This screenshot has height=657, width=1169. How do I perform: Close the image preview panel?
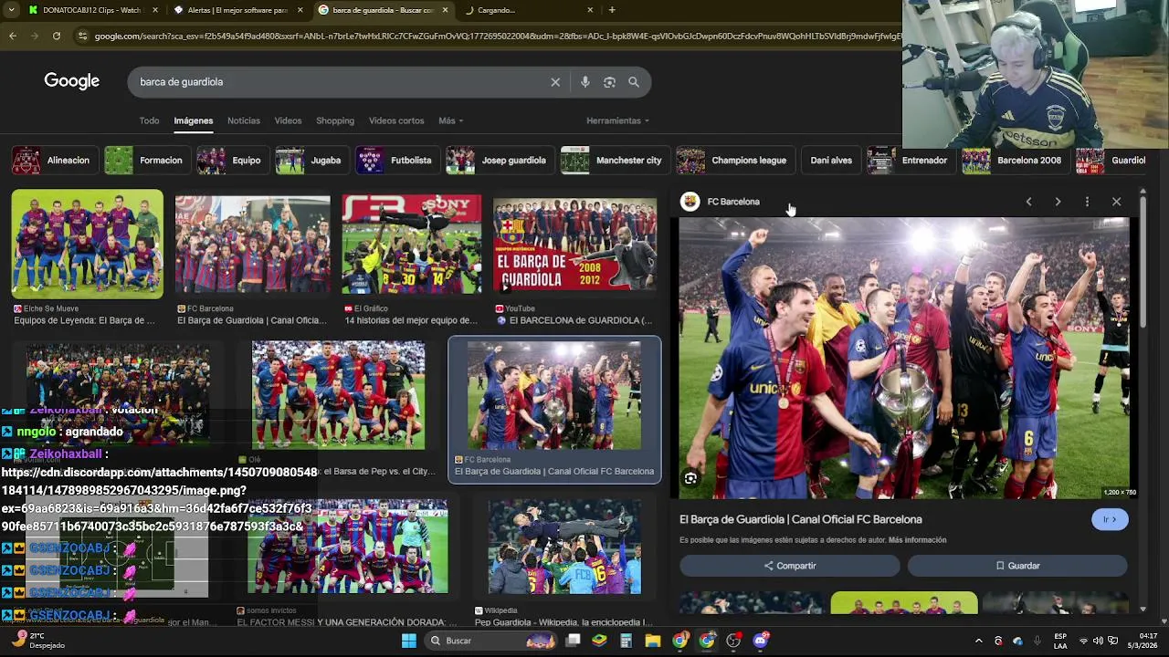(x=1116, y=202)
